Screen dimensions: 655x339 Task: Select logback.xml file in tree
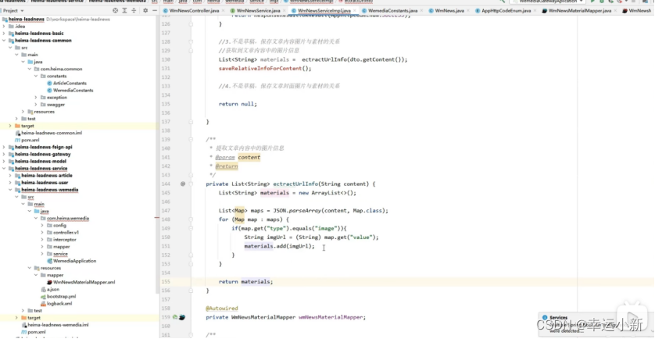pyautogui.click(x=59, y=304)
